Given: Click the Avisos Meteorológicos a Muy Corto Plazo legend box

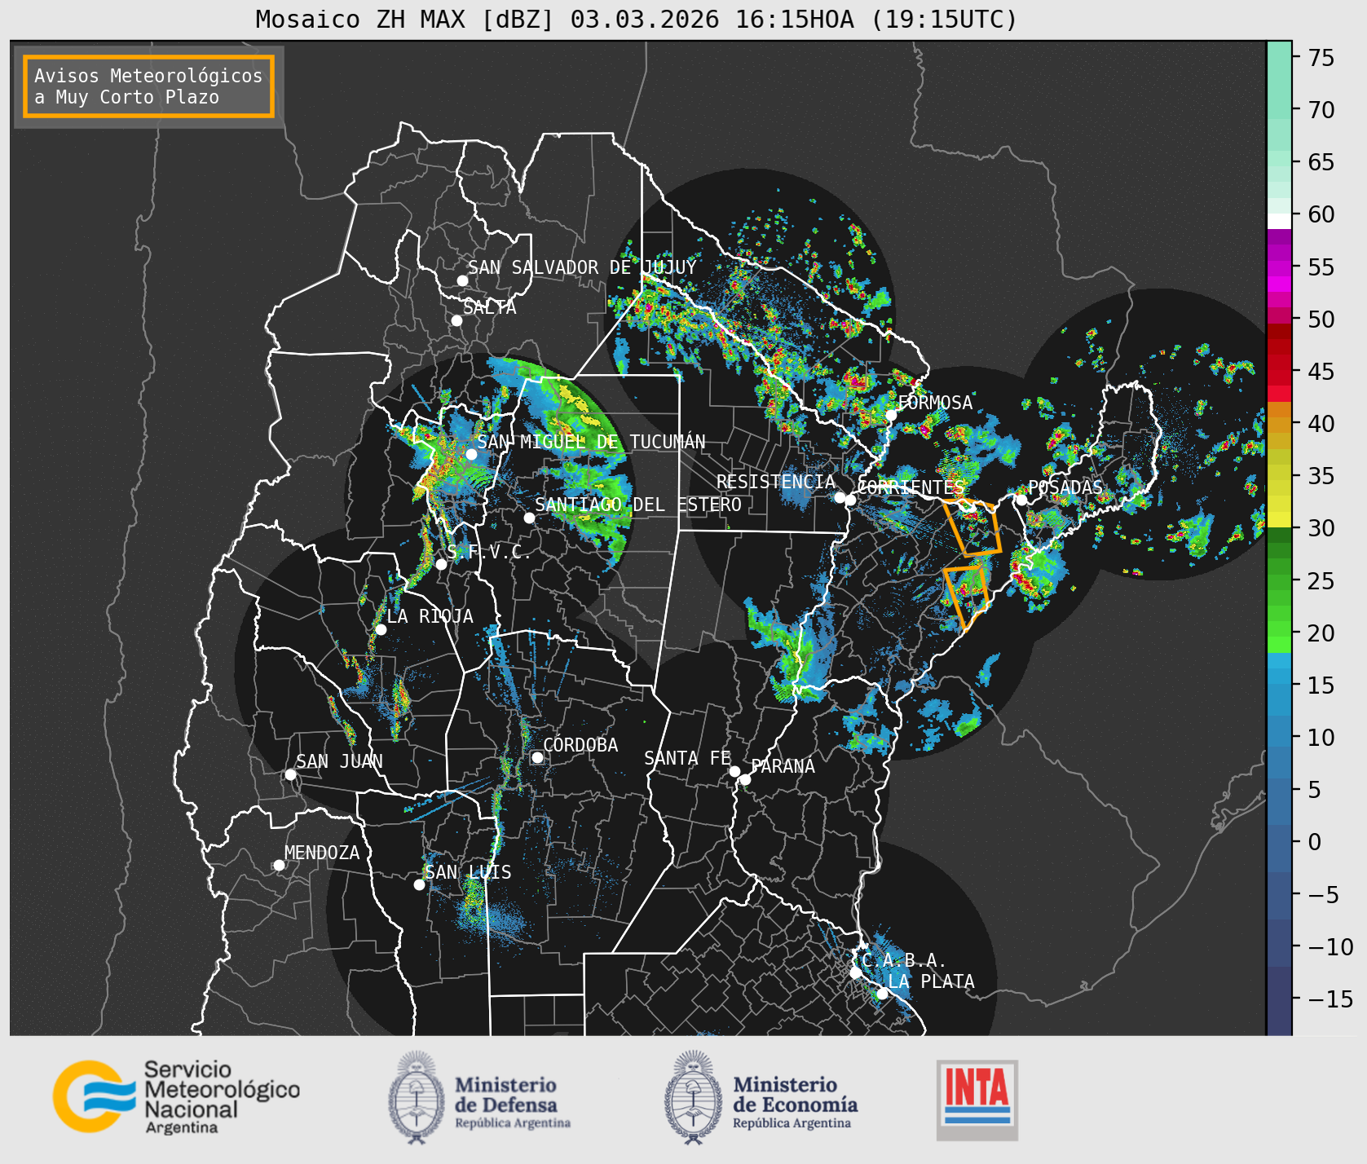Looking at the screenshot, I should [x=148, y=86].
